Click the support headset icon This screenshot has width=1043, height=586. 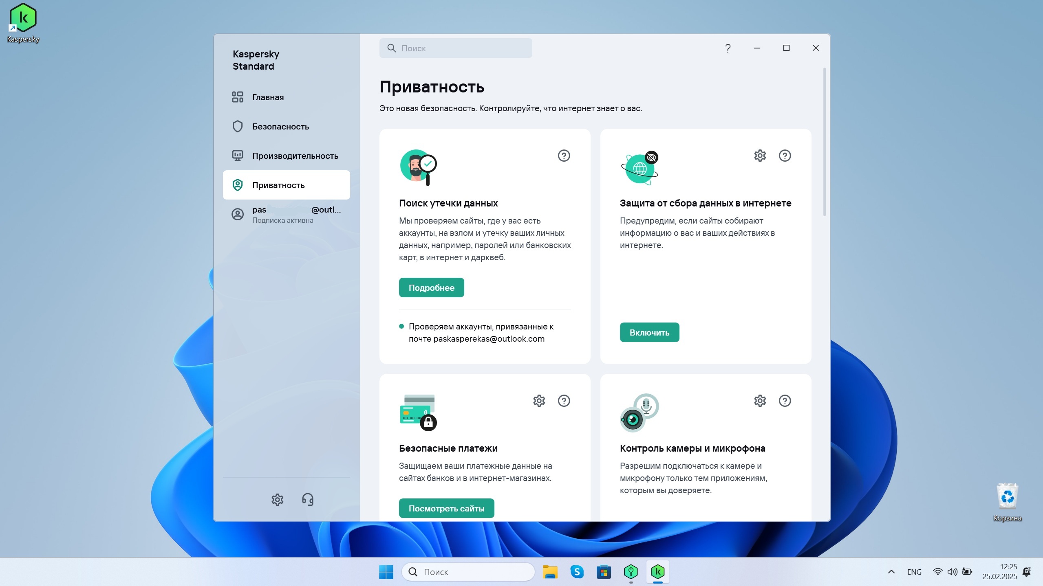308,499
